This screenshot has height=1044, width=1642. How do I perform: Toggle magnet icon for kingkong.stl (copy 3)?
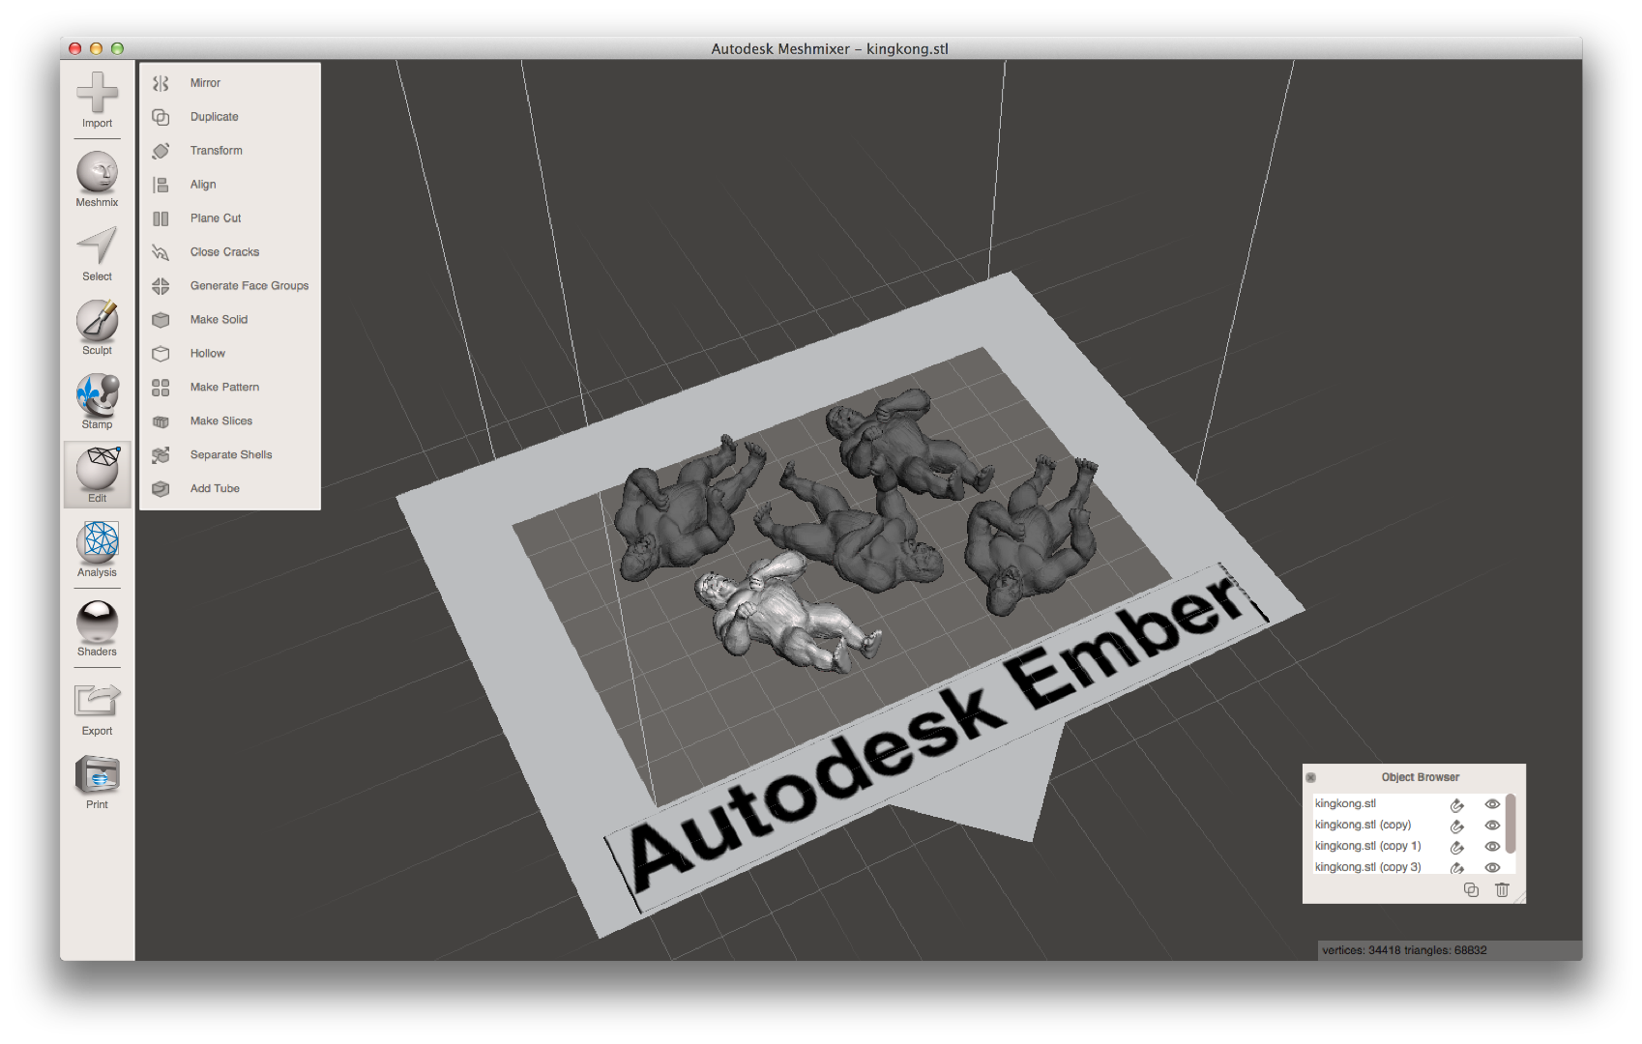[x=1457, y=868]
